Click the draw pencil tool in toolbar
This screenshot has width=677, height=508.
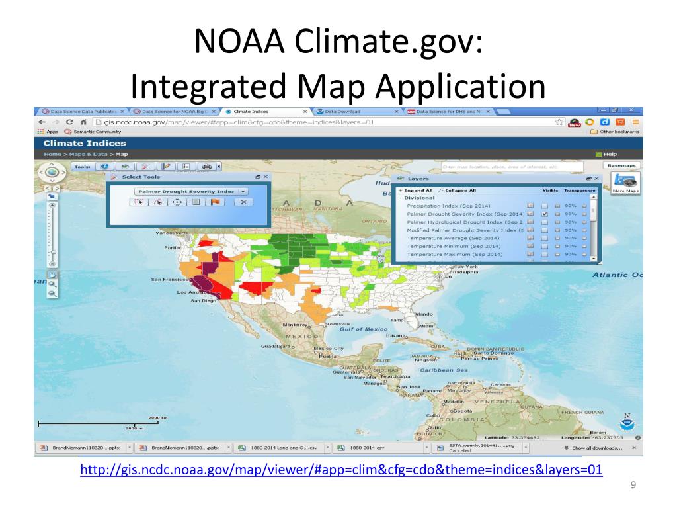click(166, 166)
